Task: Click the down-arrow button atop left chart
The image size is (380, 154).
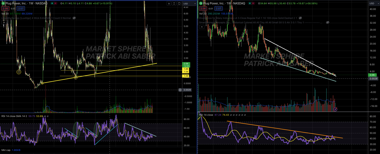Action: coord(169,3)
